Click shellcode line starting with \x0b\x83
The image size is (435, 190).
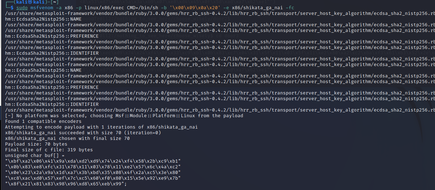(93, 167)
